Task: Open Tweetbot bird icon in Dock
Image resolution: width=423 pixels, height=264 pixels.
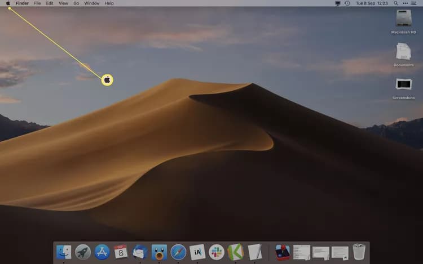Action: 159,252
